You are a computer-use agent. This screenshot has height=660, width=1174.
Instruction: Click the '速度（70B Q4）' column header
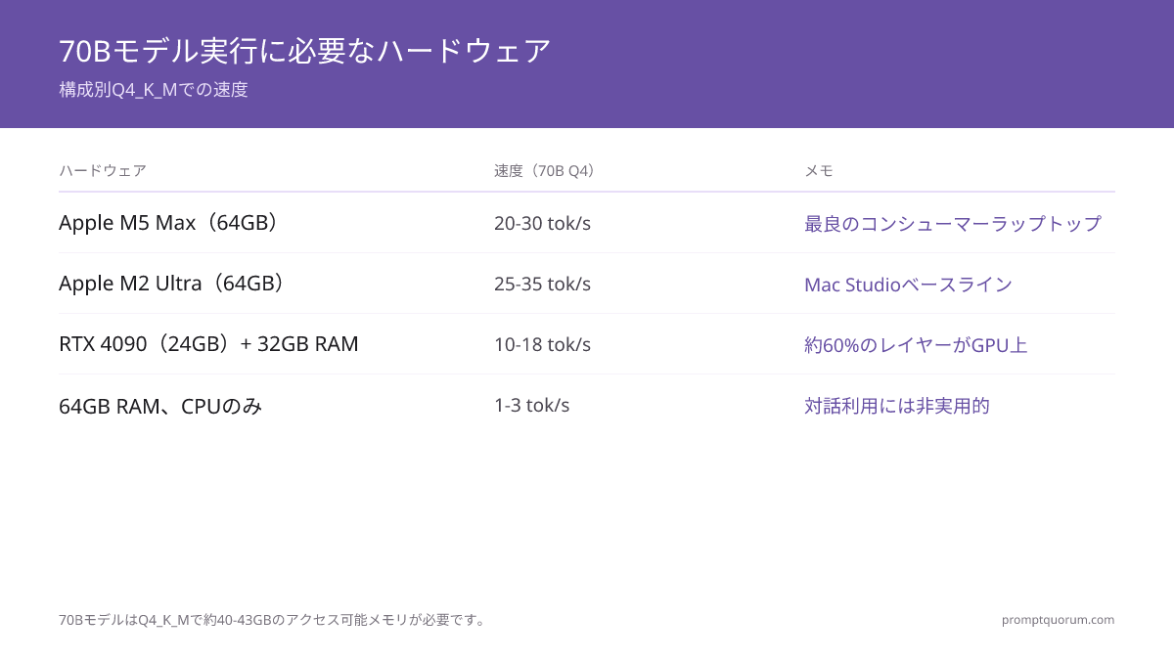click(545, 171)
